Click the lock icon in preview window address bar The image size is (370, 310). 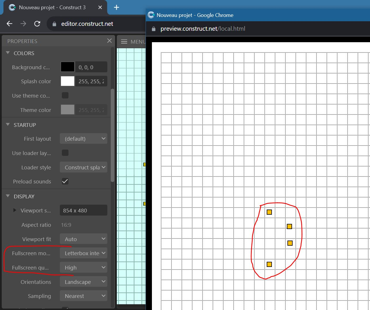pos(153,29)
